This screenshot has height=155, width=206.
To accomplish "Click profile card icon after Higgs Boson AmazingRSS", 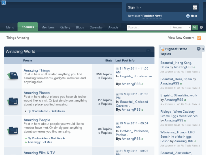I will [x=195, y=141].
